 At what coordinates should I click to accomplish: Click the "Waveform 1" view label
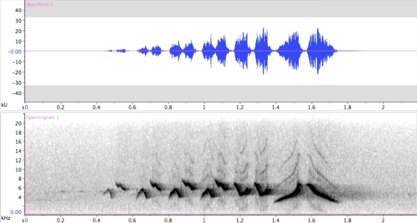[39, 5]
